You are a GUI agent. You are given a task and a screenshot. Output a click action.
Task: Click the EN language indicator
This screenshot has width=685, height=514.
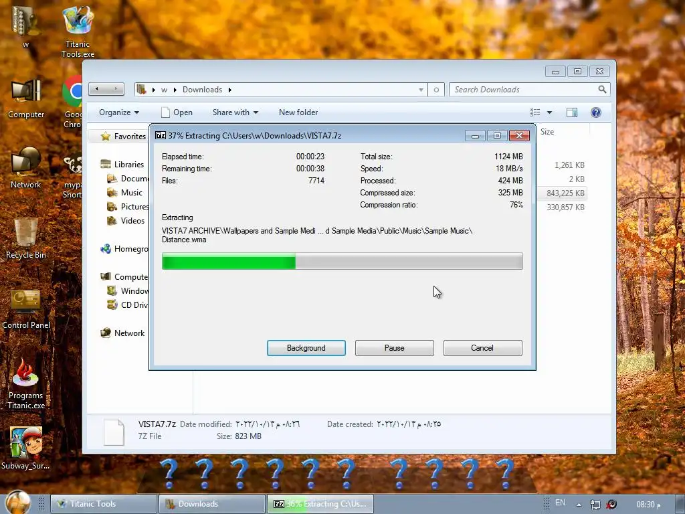pyautogui.click(x=560, y=503)
